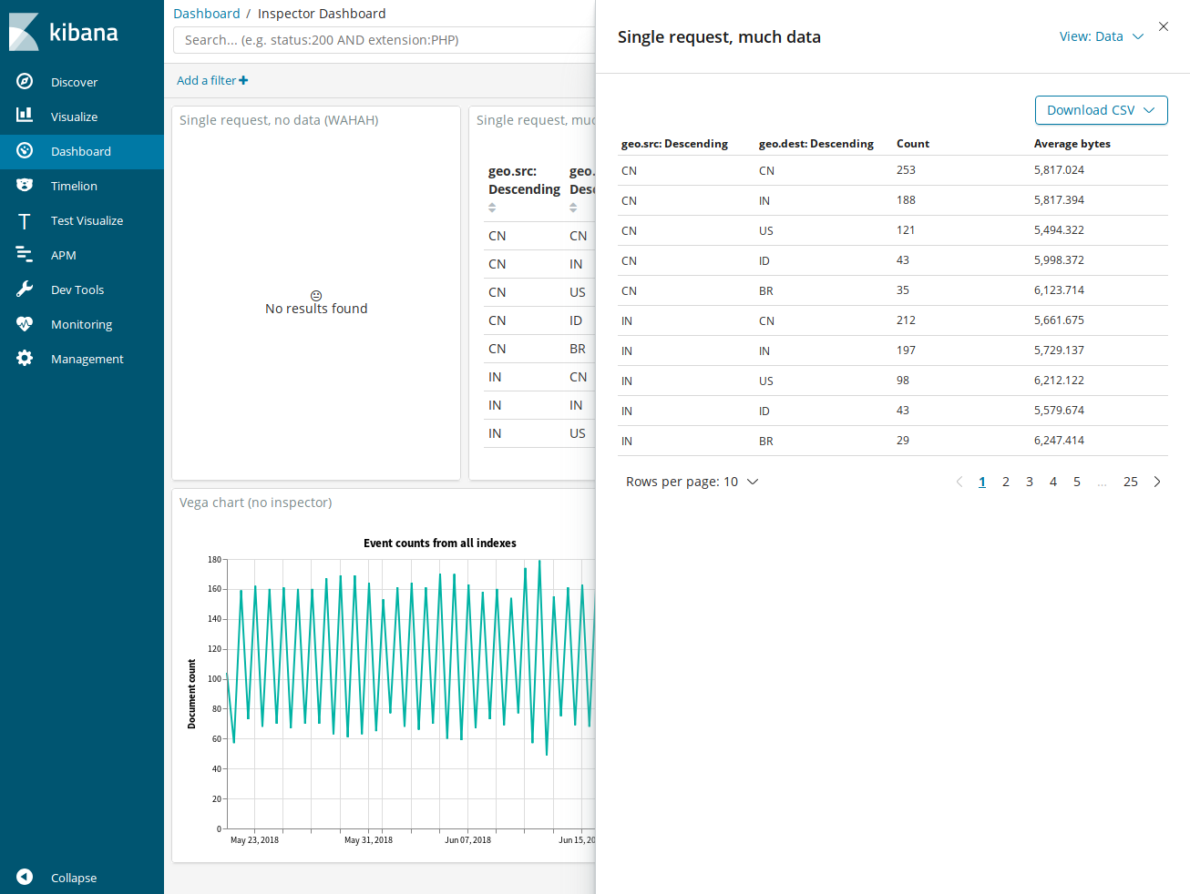The image size is (1190, 894).
Task: Click the Timelion mask icon
Action: [25, 185]
